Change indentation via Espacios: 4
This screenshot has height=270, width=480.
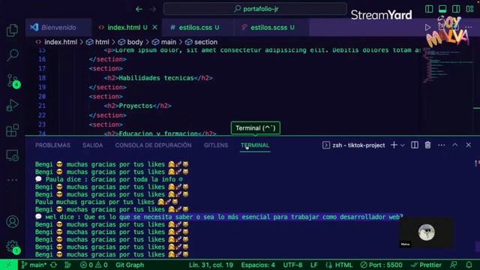258,265
